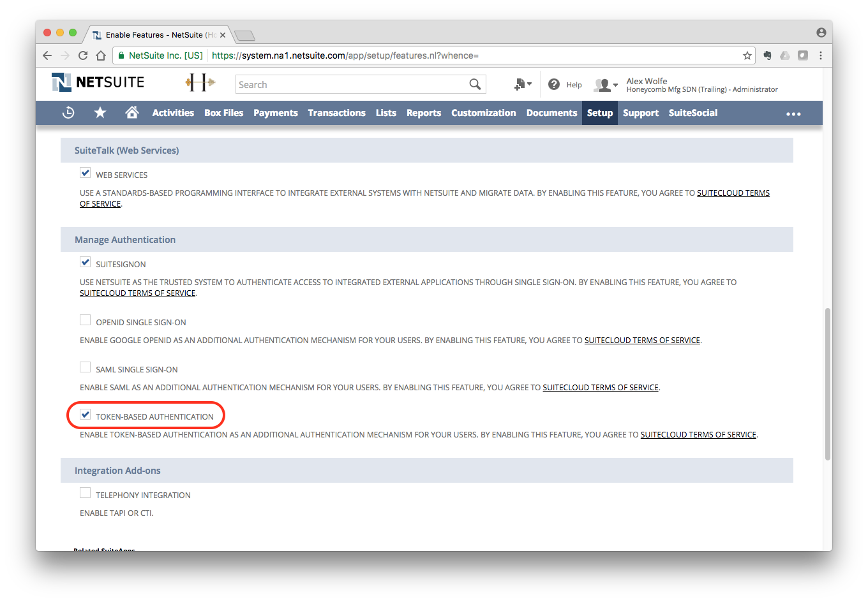
Task: Open SuiteCloud Terms link under SAML
Action: pyautogui.click(x=601, y=387)
